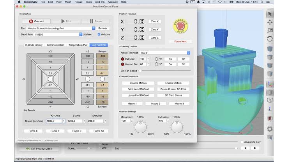Click Home Z button
Viewport: 288px width, 162px height.
point(77,131)
